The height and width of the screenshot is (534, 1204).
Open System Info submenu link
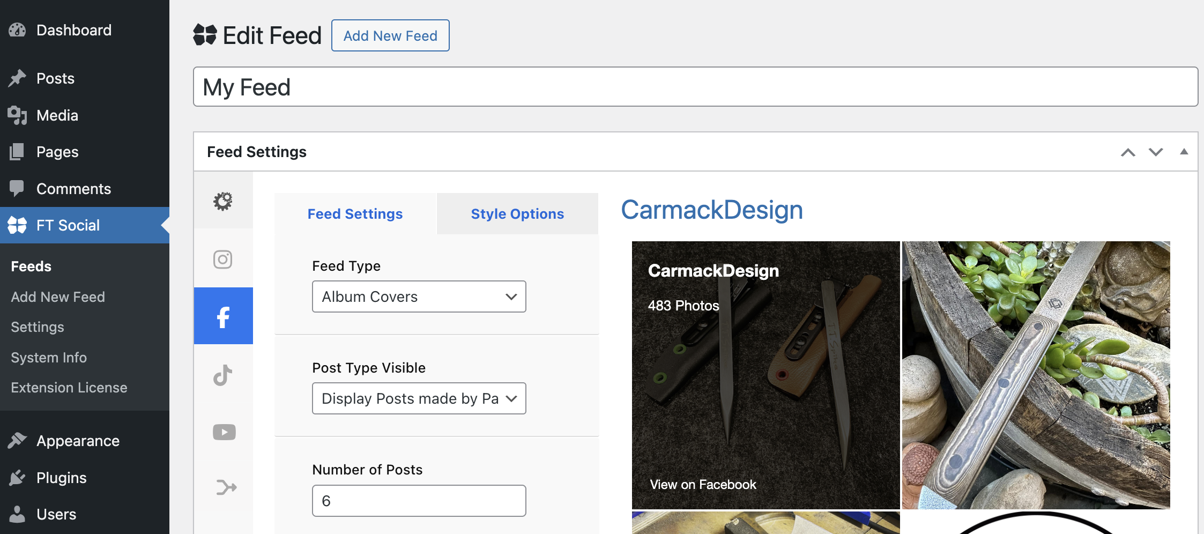pyautogui.click(x=49, y=358)
